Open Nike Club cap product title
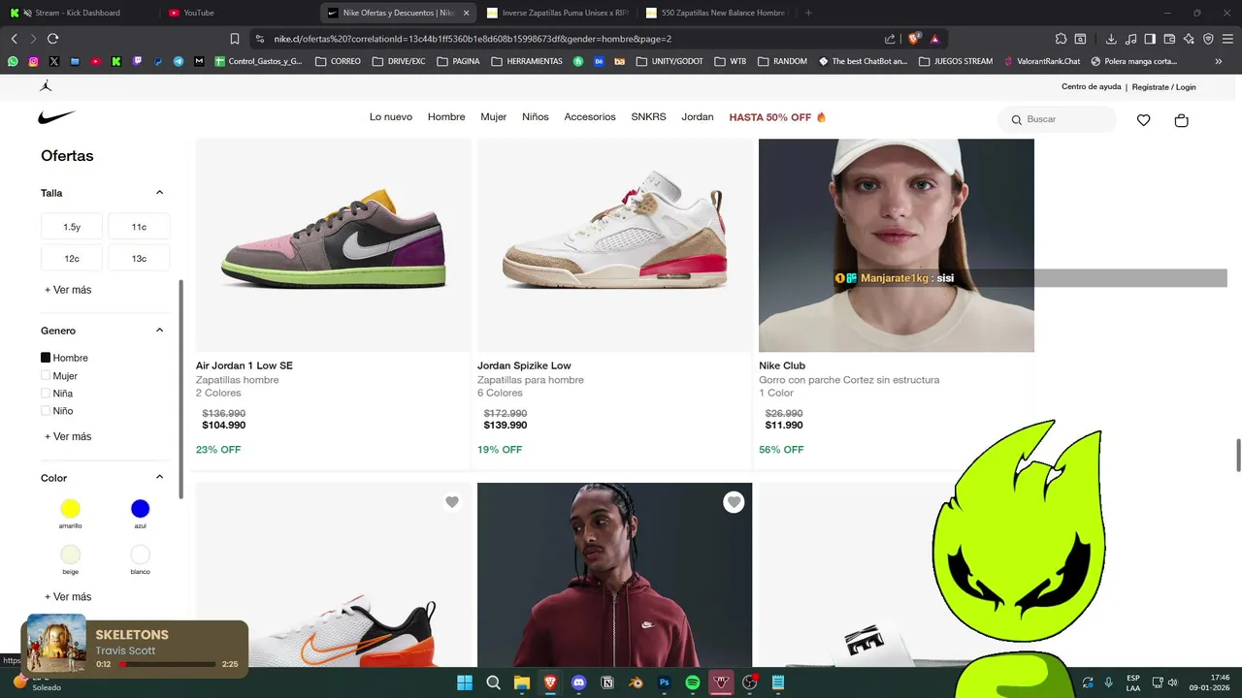 (782, 365)
